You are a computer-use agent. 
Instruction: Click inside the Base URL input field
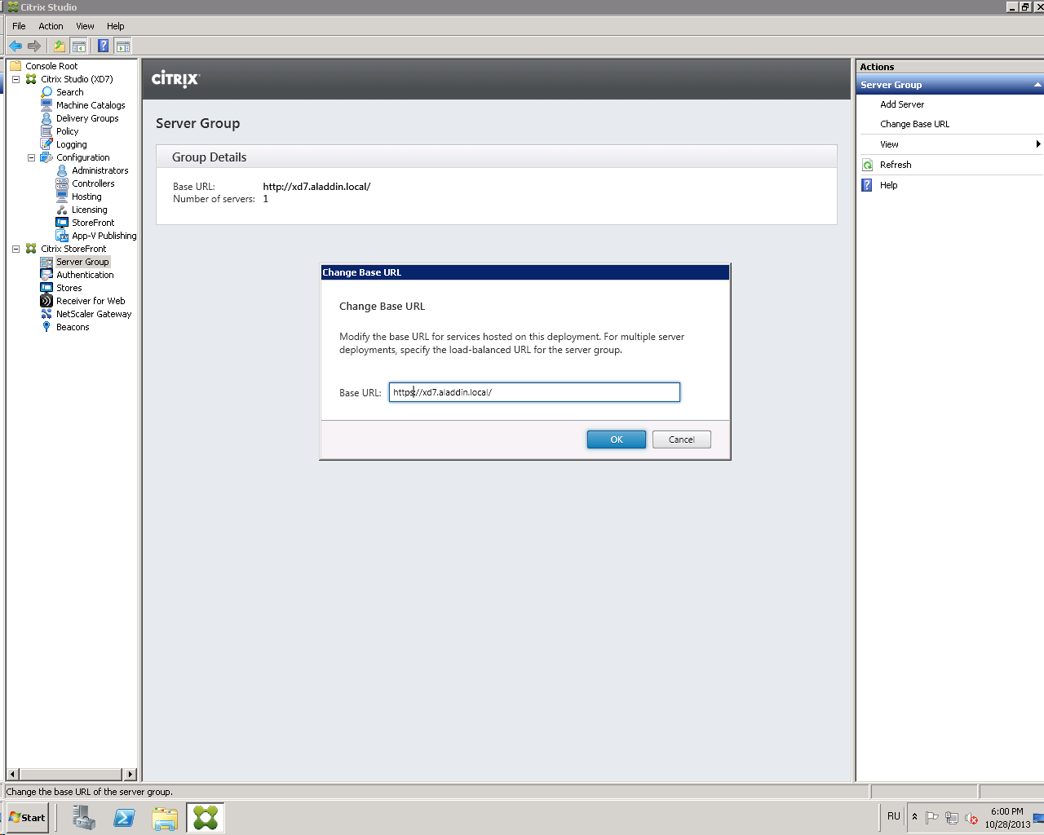click(534, 392)
